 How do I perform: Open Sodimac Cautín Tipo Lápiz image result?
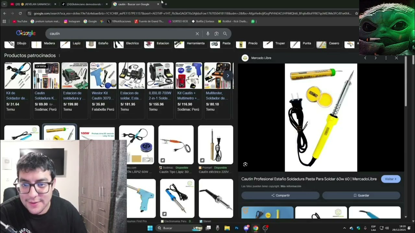(x=176, y=150)
